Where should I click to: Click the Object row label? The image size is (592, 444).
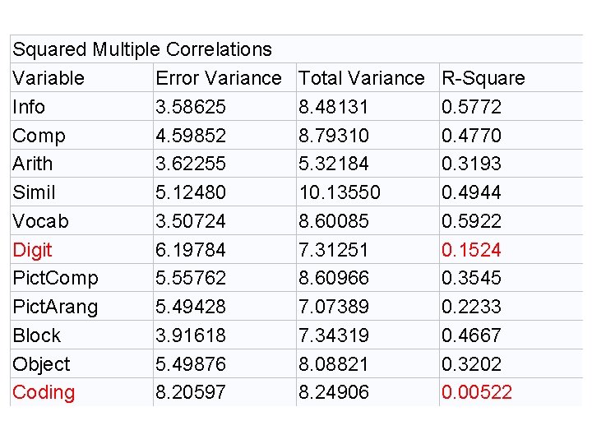pyautogui.click(x=41, y=364)
